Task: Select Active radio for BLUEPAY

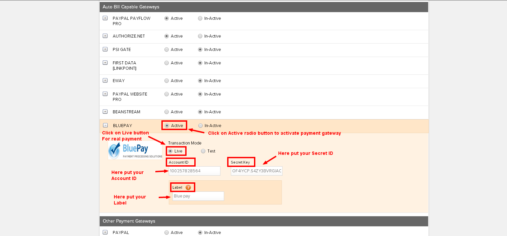Action: click(167, 126)
